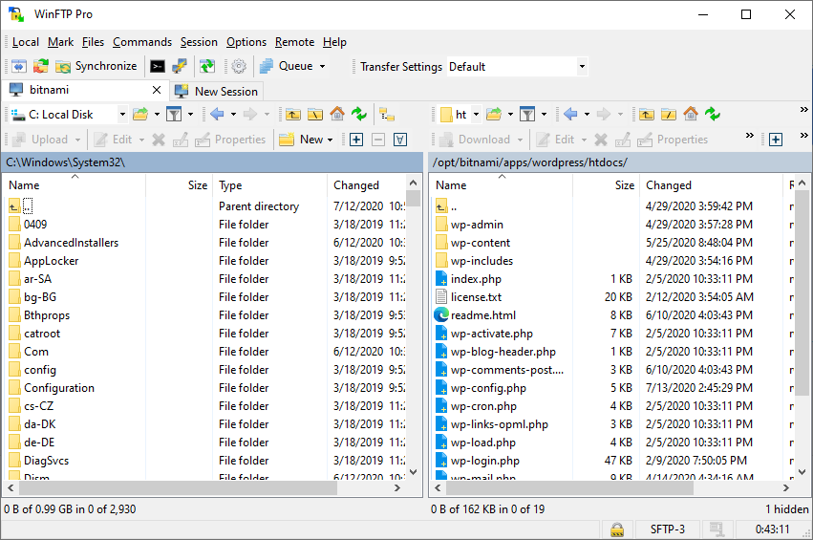The image size is (813, 540).
Task: Click the local open directory icon
Action: coord(140,114)
